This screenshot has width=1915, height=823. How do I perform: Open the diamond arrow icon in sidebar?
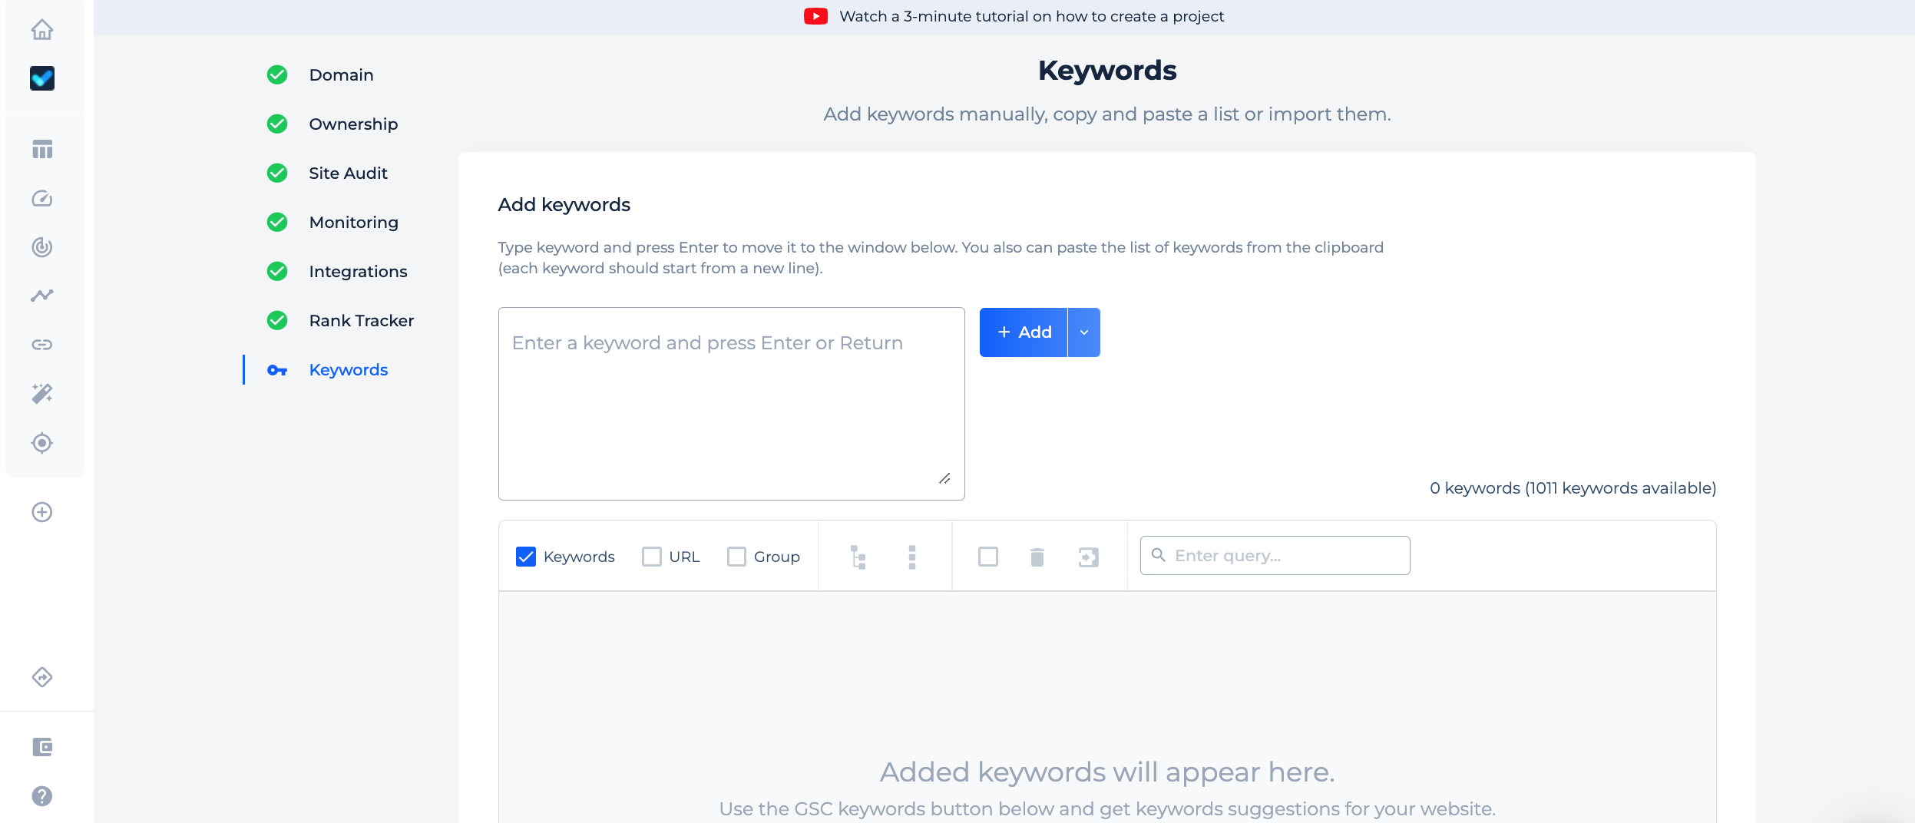42,677
